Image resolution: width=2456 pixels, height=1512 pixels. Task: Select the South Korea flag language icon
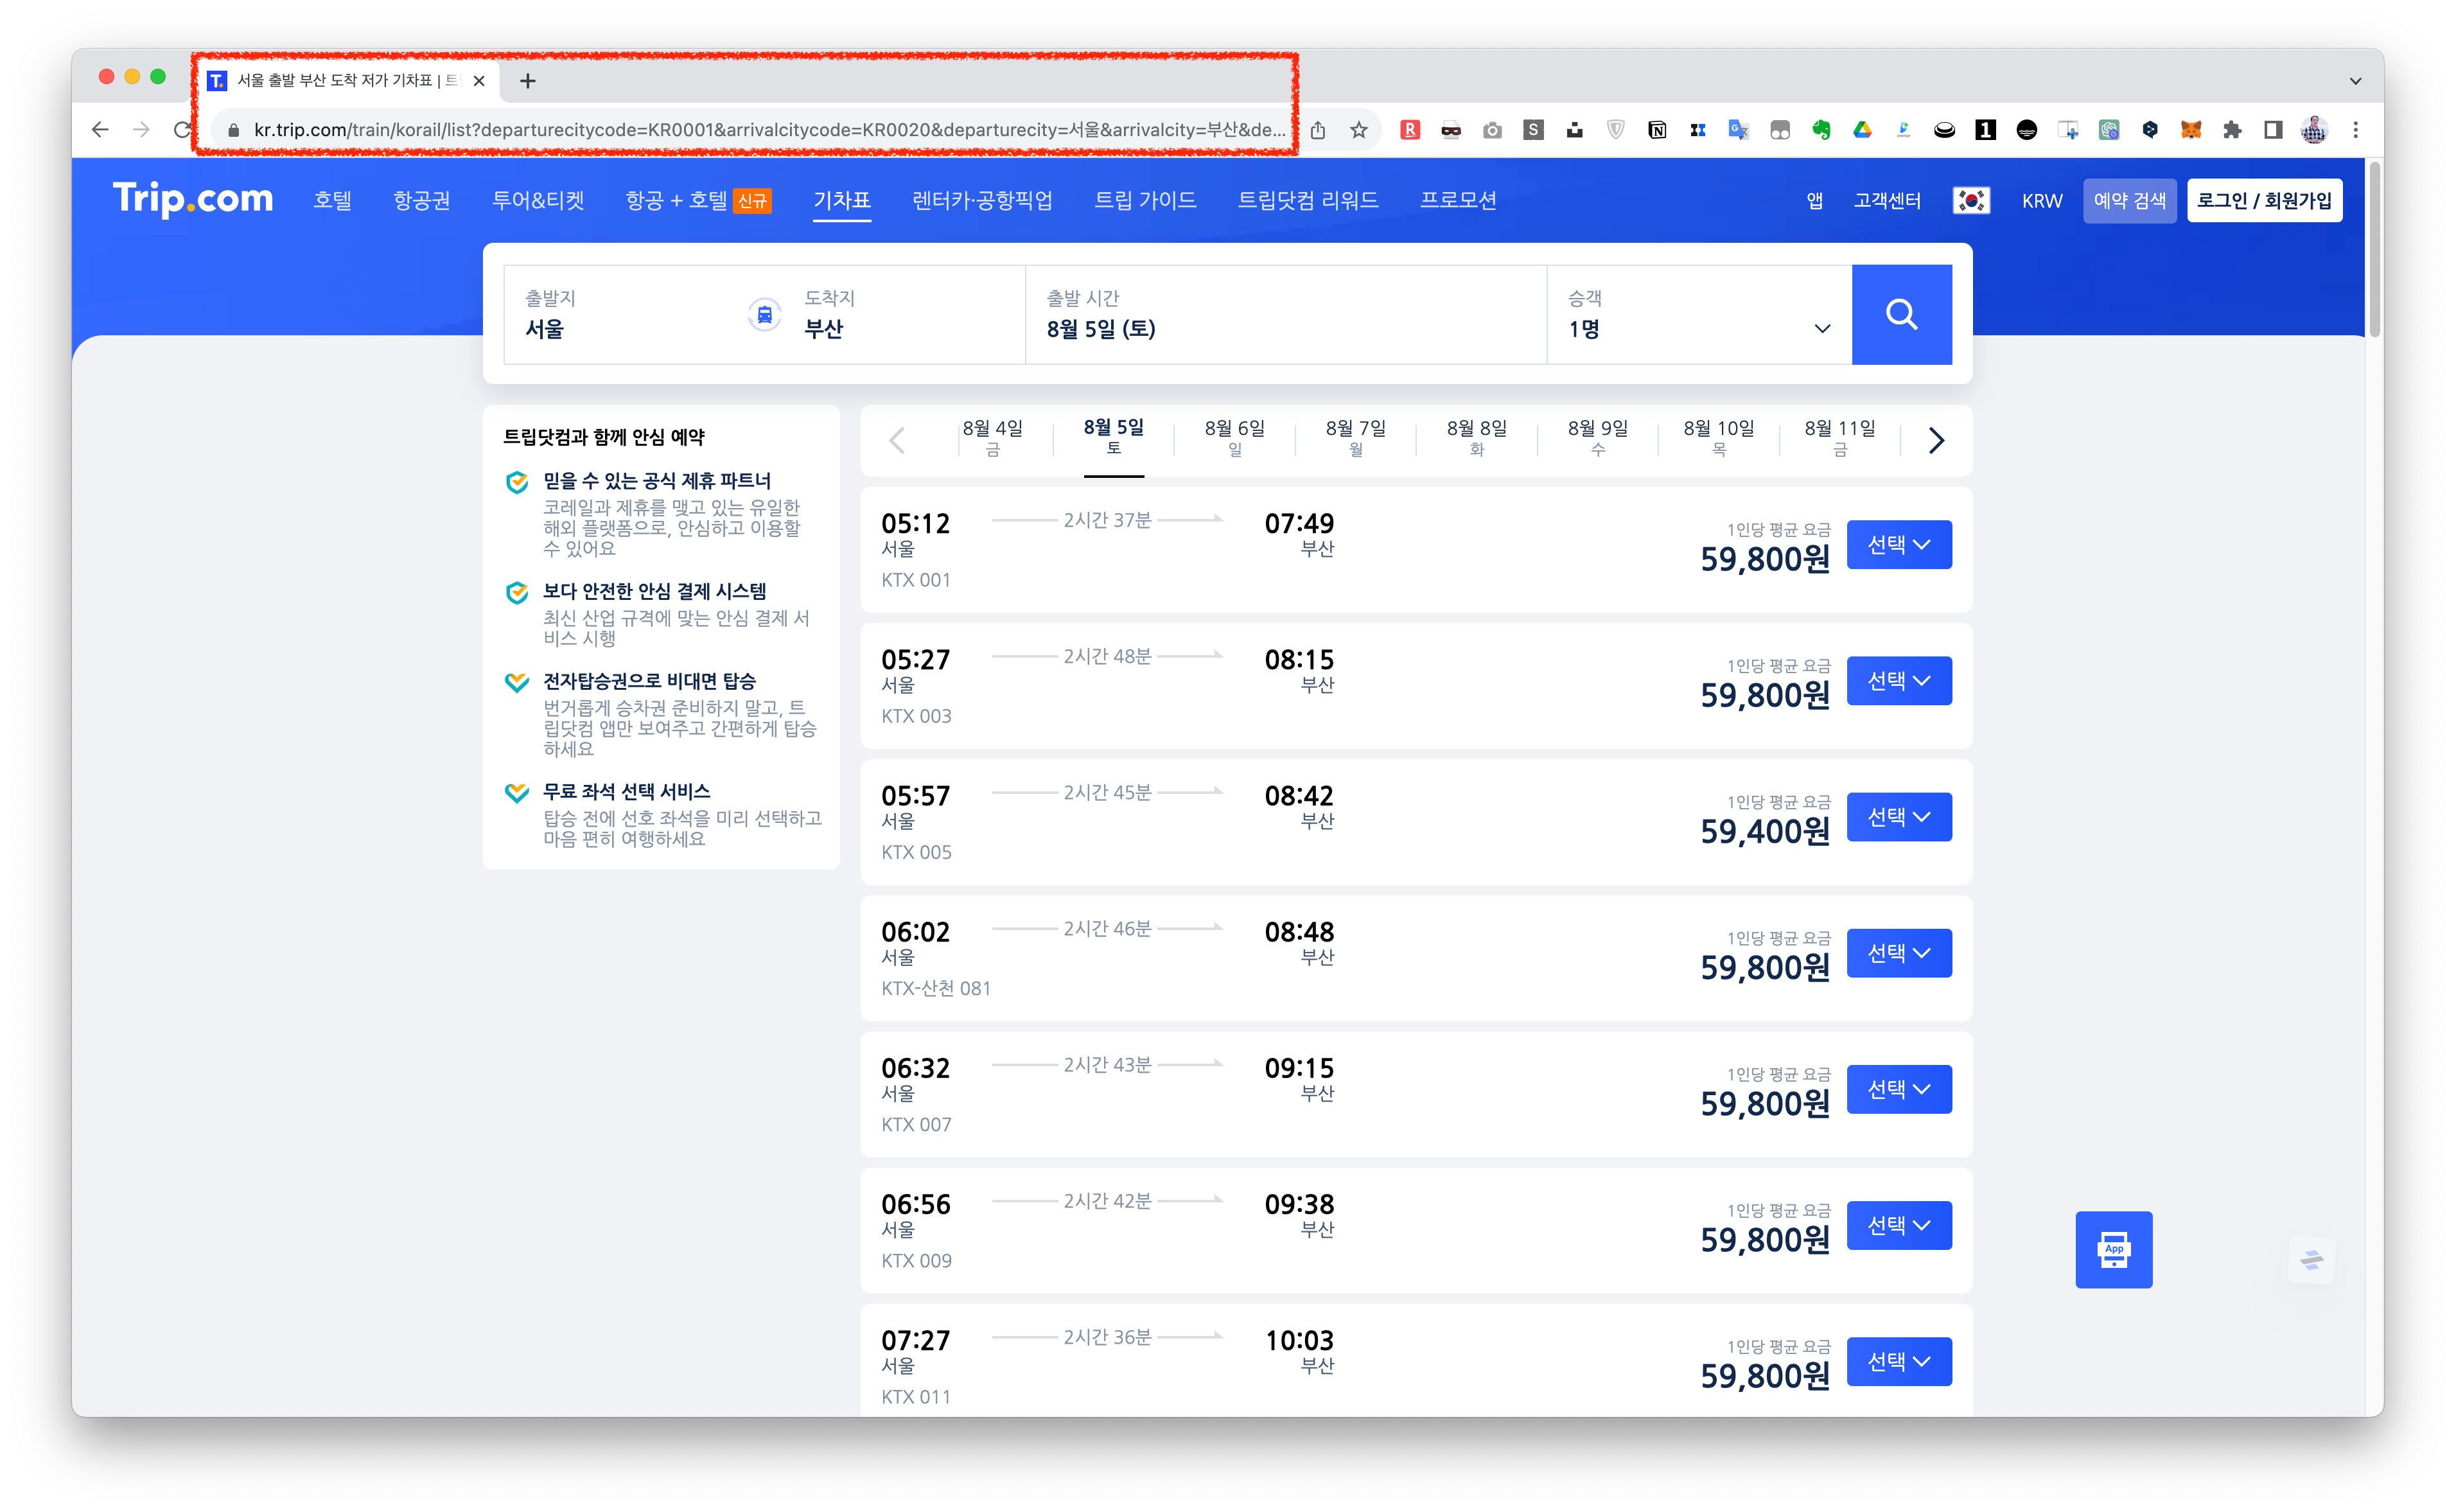click(1970, 200)
